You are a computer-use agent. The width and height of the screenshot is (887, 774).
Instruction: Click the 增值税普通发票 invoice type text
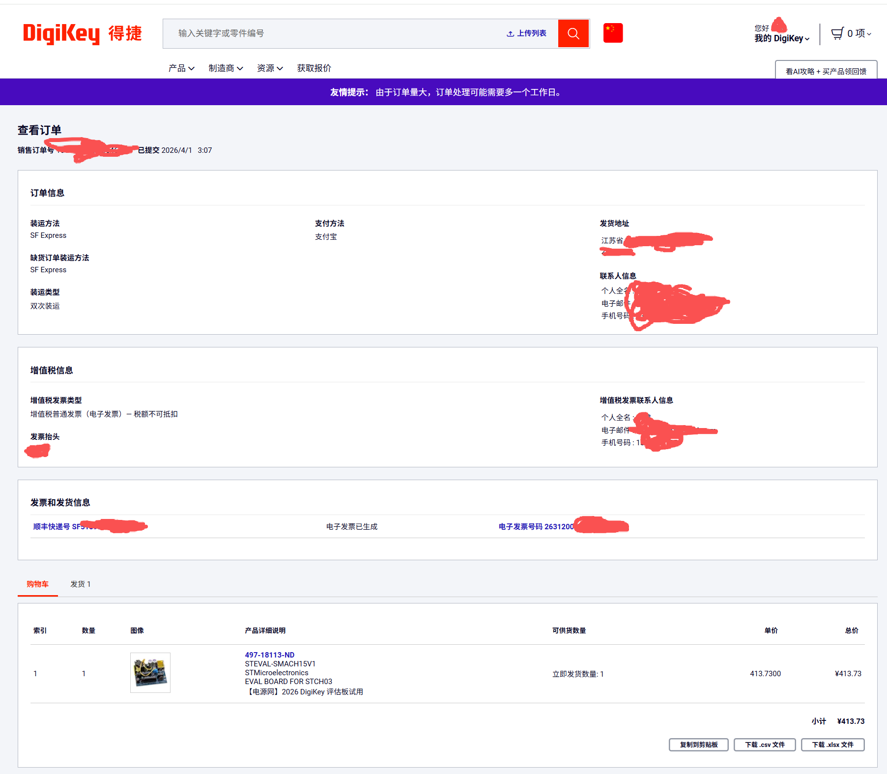(104, 414)
